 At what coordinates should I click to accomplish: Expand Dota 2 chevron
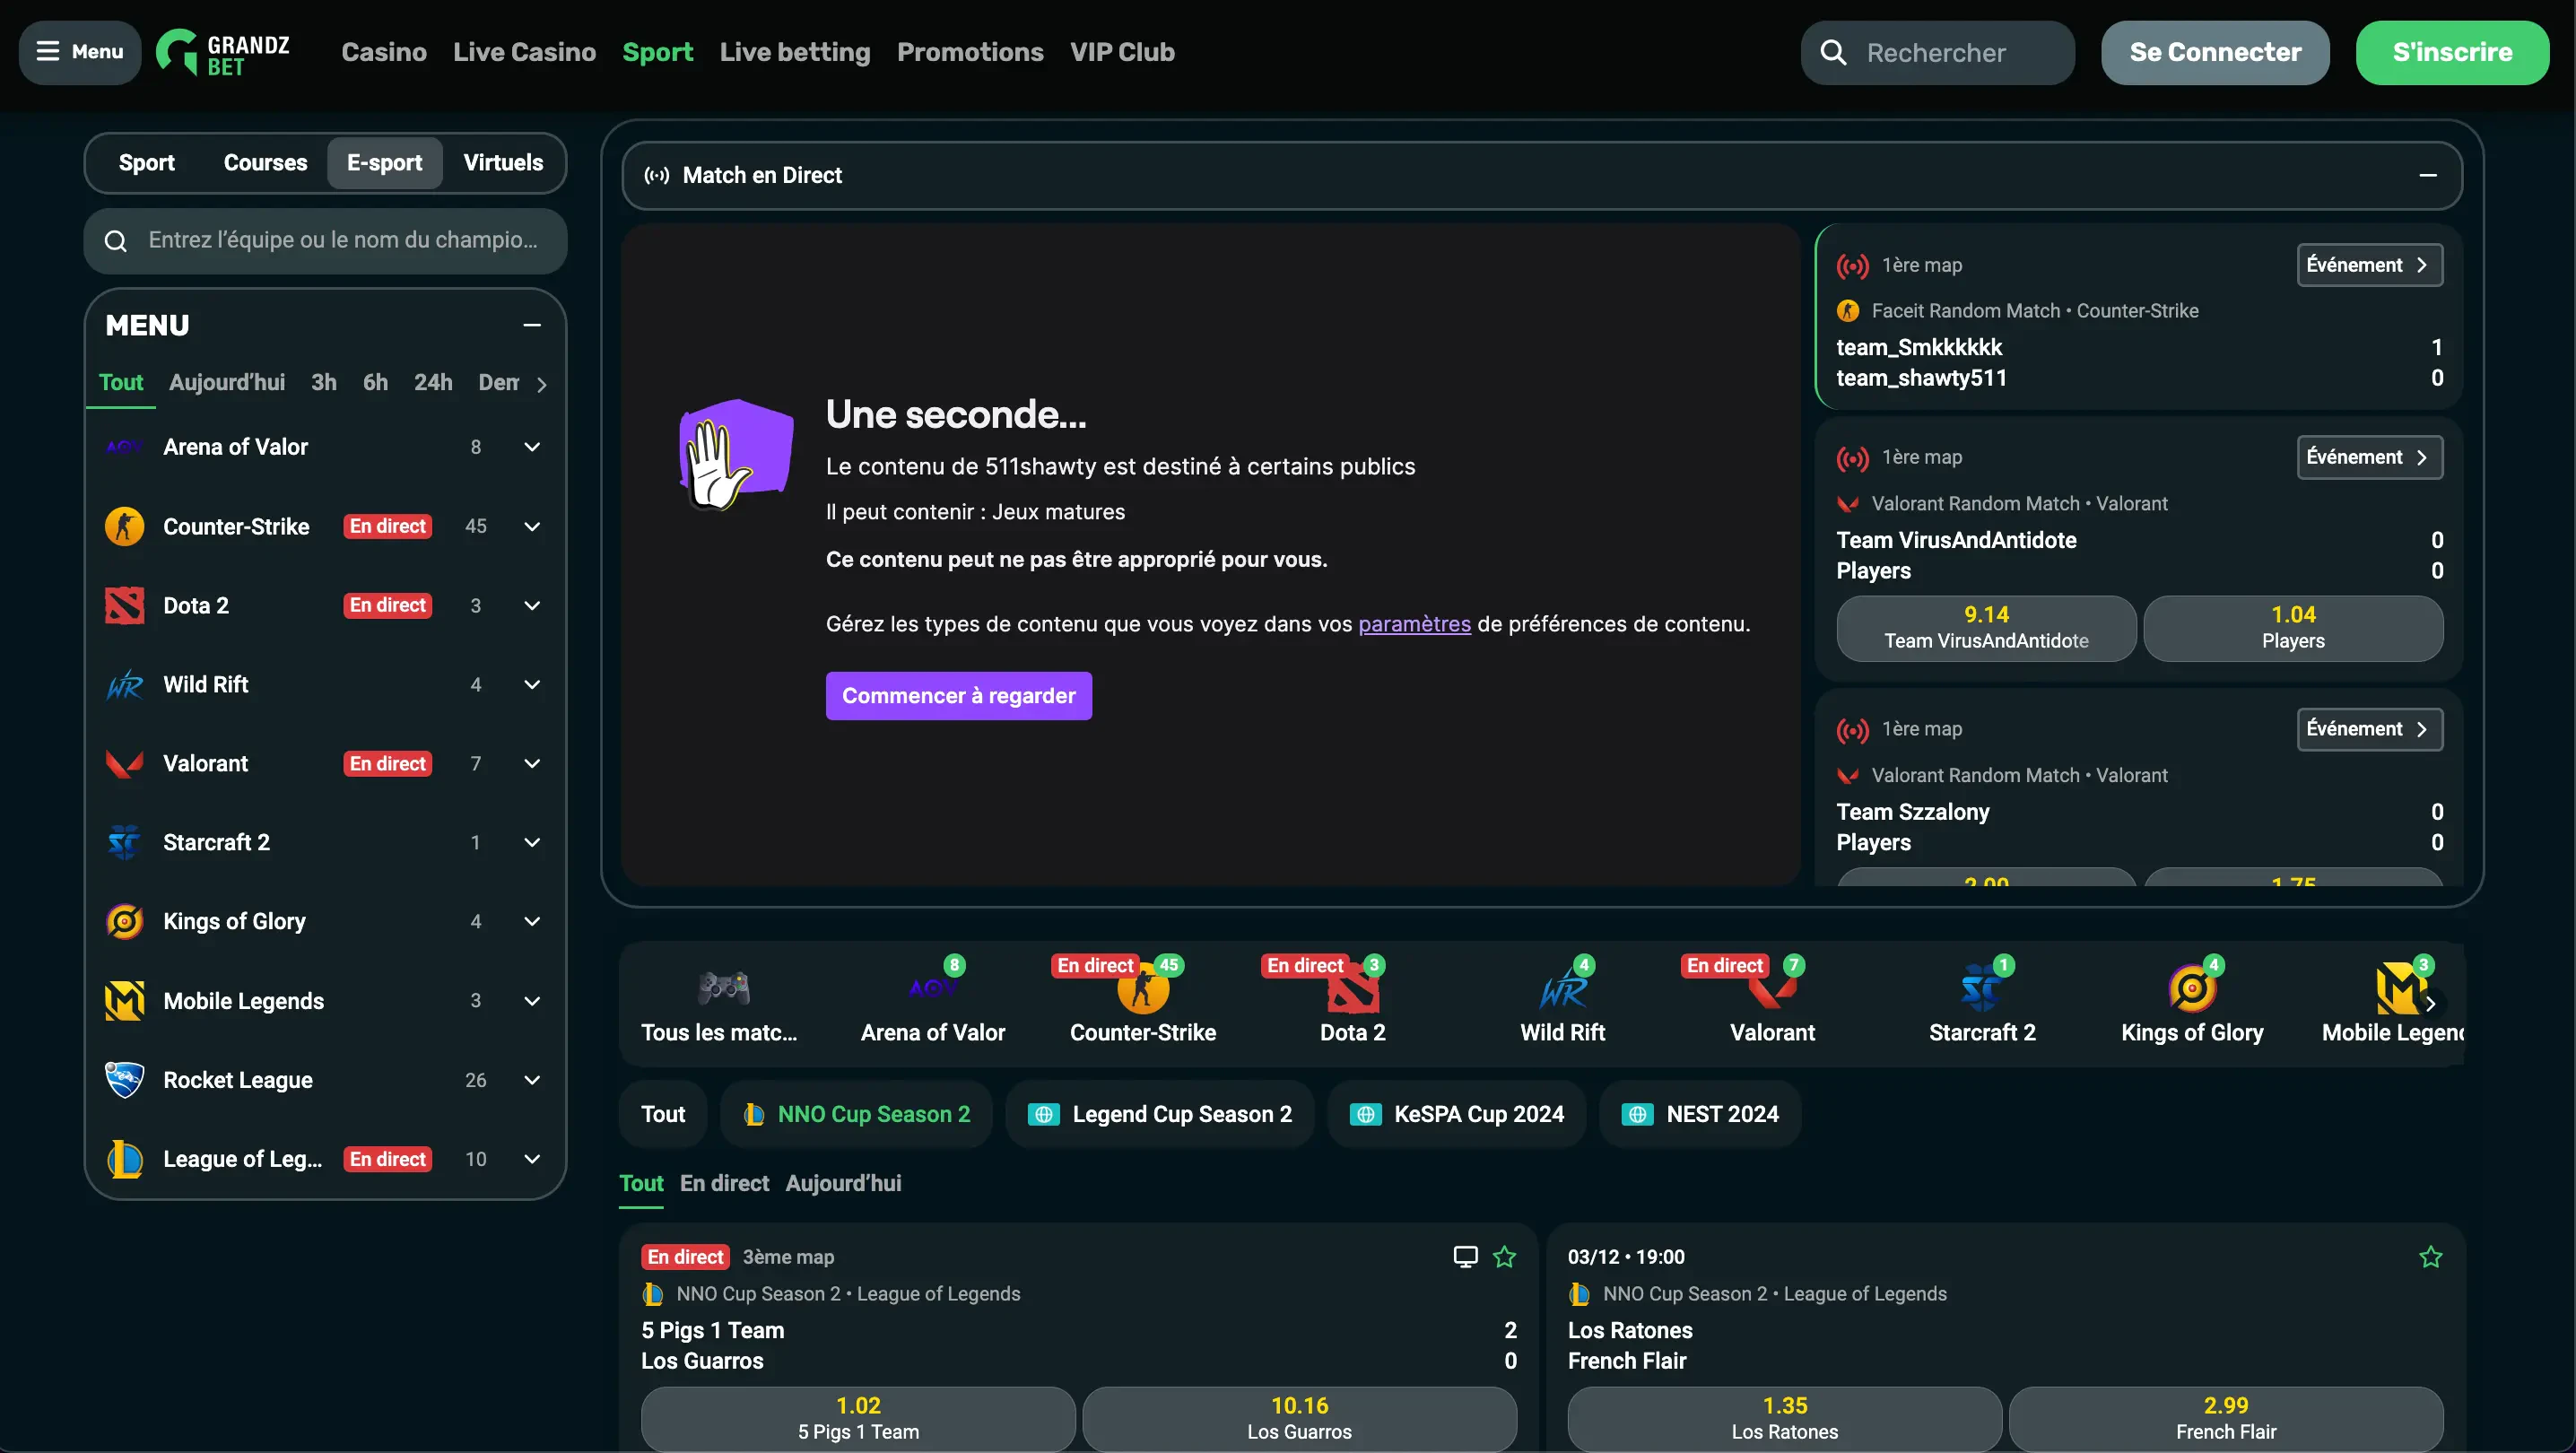click(532, 605)
